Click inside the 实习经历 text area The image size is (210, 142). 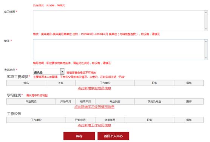click(119, 20)
